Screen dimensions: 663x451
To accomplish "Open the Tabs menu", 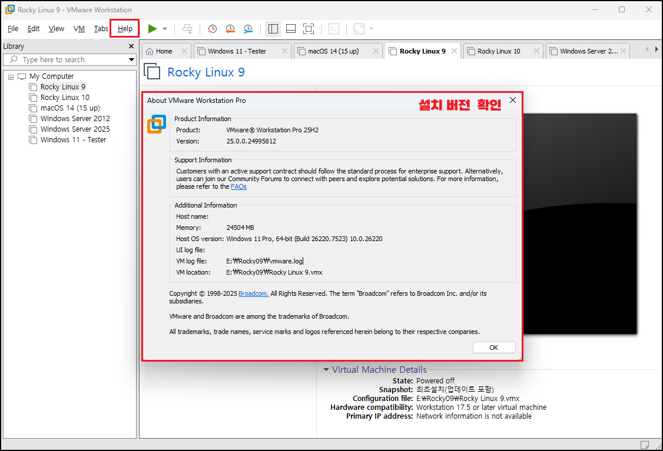I will point(101,28).
